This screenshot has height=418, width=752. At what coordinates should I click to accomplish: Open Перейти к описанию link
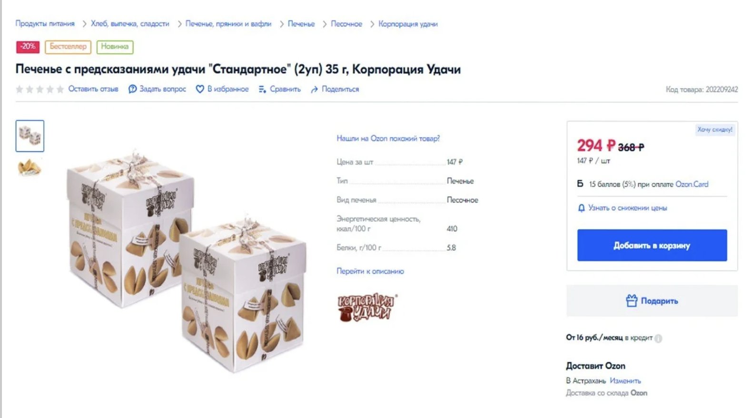pos(370,271)
